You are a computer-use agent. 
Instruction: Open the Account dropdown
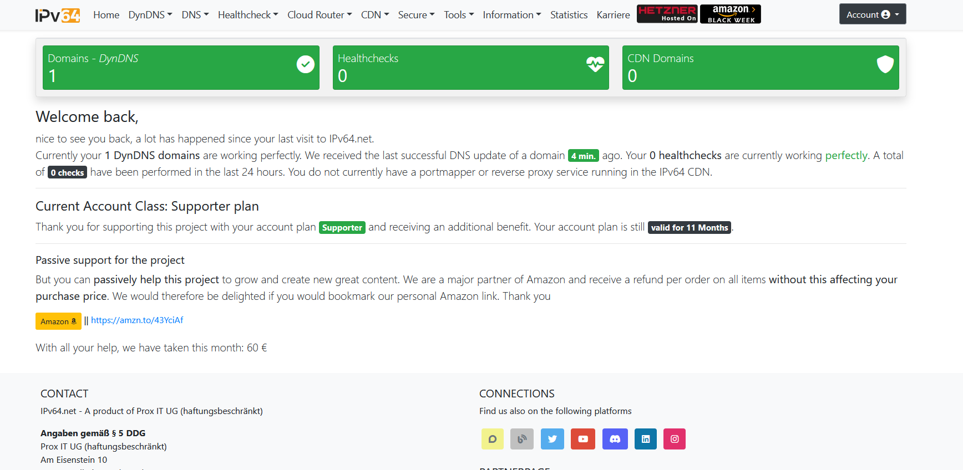(872, 14)
